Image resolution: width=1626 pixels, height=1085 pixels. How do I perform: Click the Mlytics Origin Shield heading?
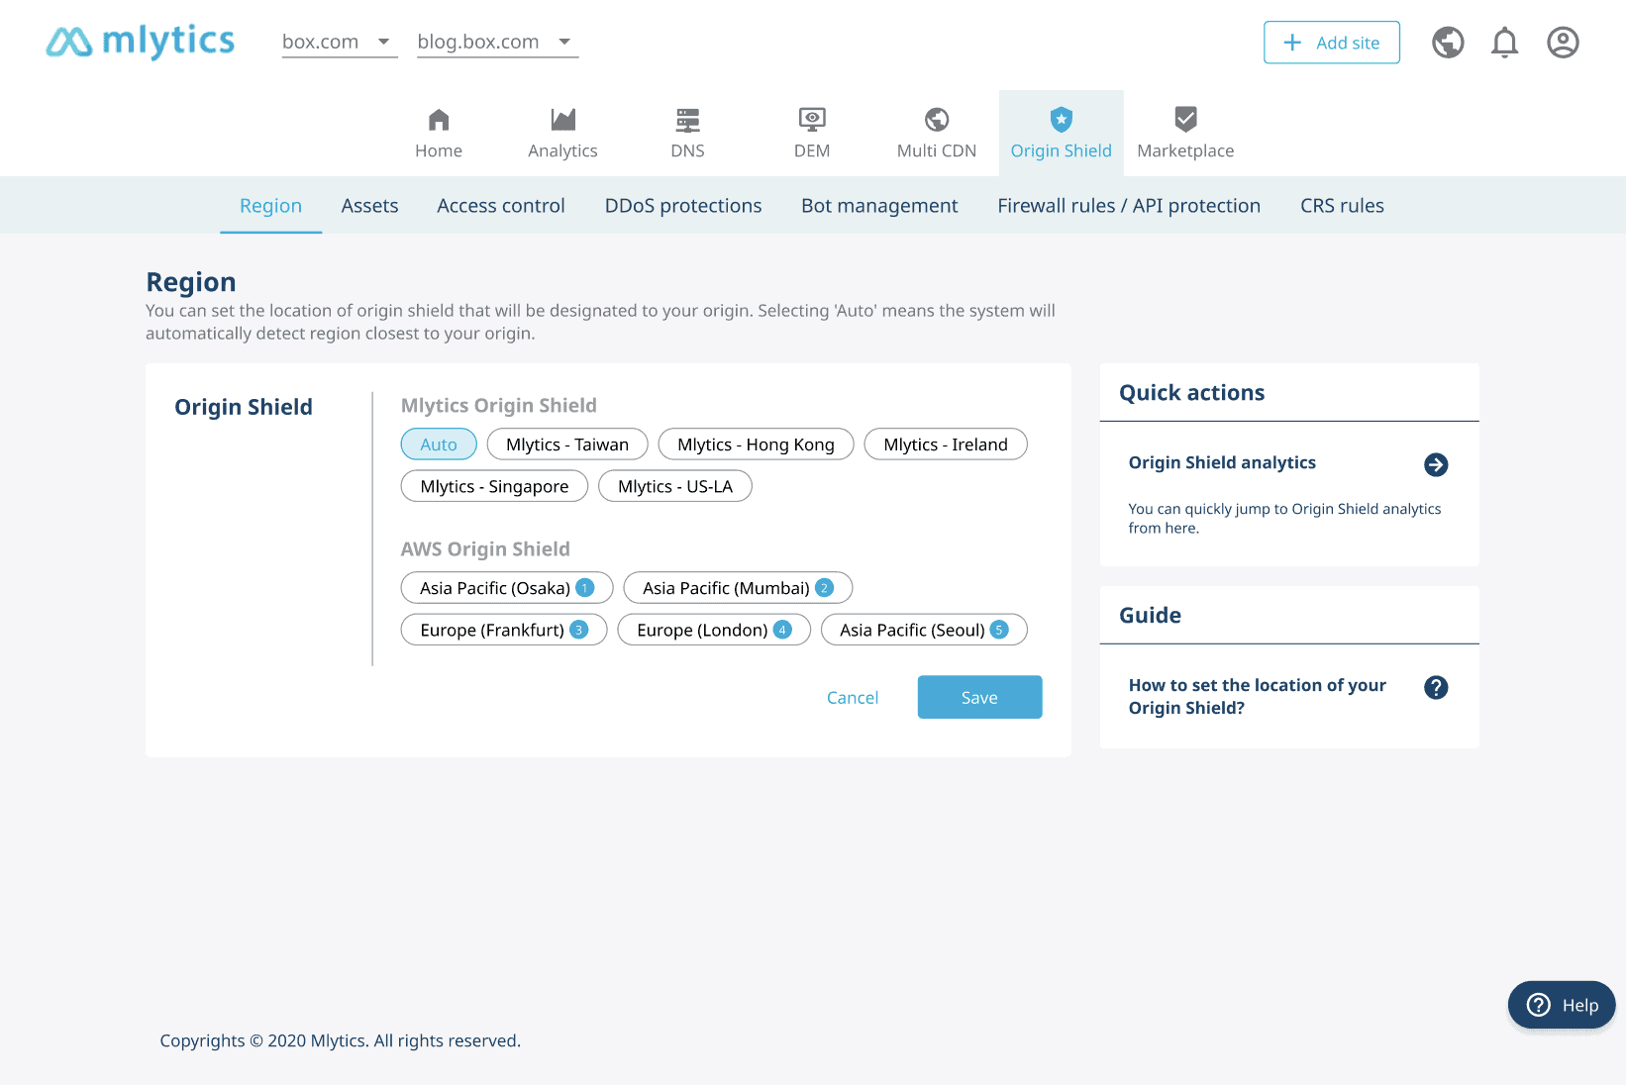tap(499, 405)
